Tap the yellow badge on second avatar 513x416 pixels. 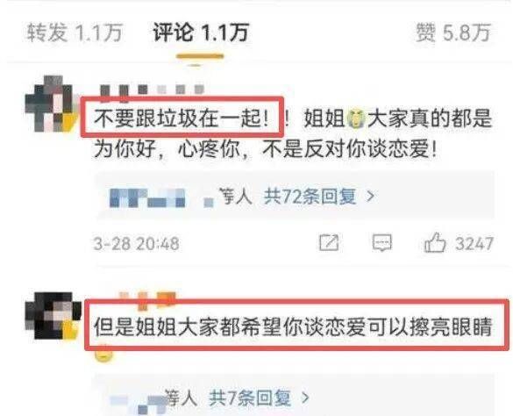pyautogui.click(x=70, y=329)
